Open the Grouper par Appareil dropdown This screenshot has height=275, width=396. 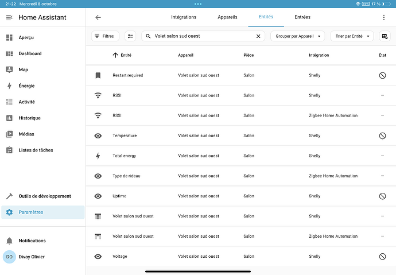tap(297, 36)
